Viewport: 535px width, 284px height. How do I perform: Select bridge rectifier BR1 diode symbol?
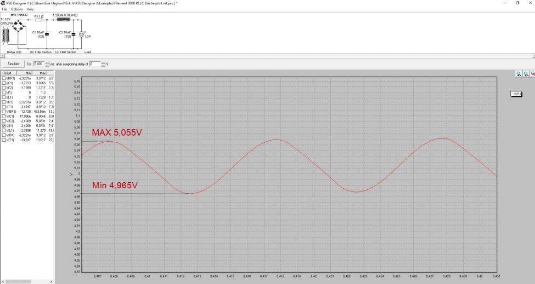[19, 26]
